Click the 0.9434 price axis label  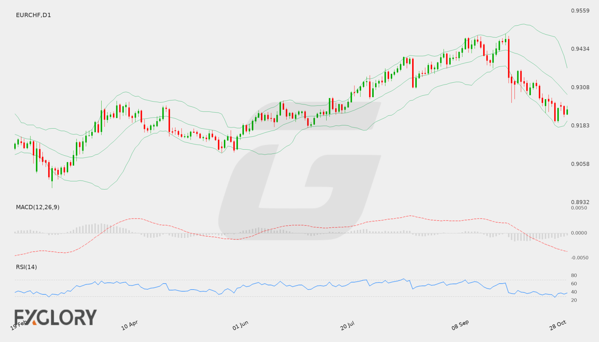580,49
